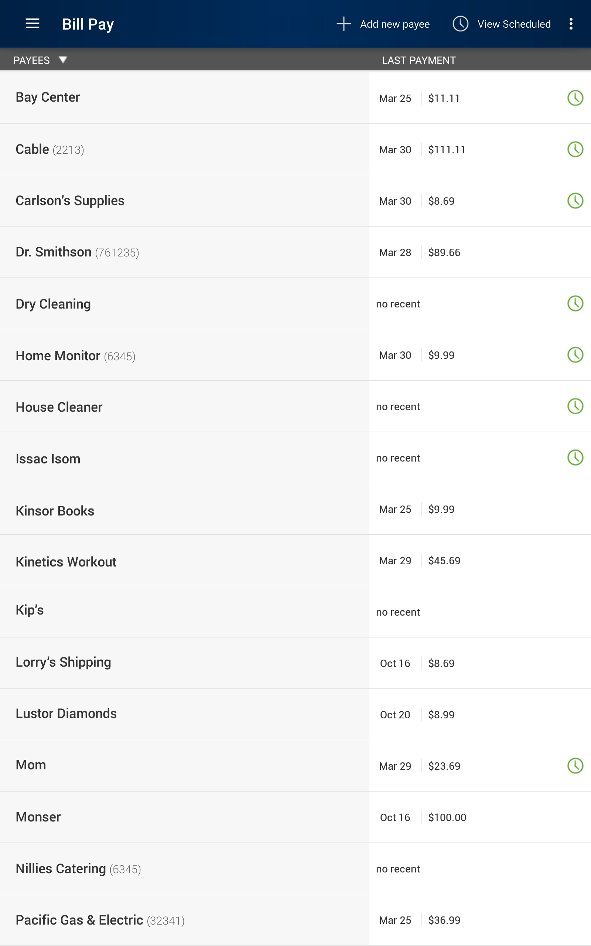Select the Nillies Catering payee row
The width and height of the screenshot is (591, 946).
point(78,869)
